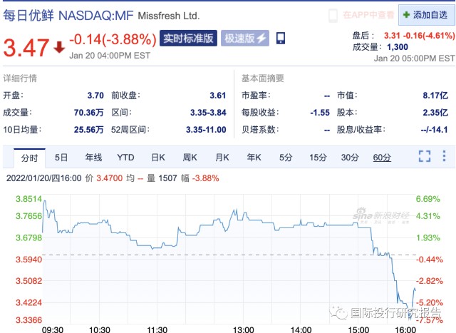Screen dimensions: 456x333
Task: Click the previous close value 3.61
Action: point(218,96)
